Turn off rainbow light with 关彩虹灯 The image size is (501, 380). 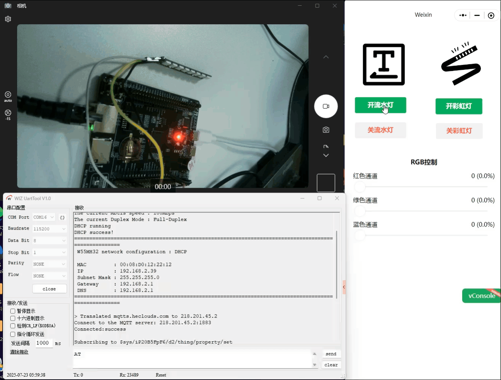click(x=459, y=131)
